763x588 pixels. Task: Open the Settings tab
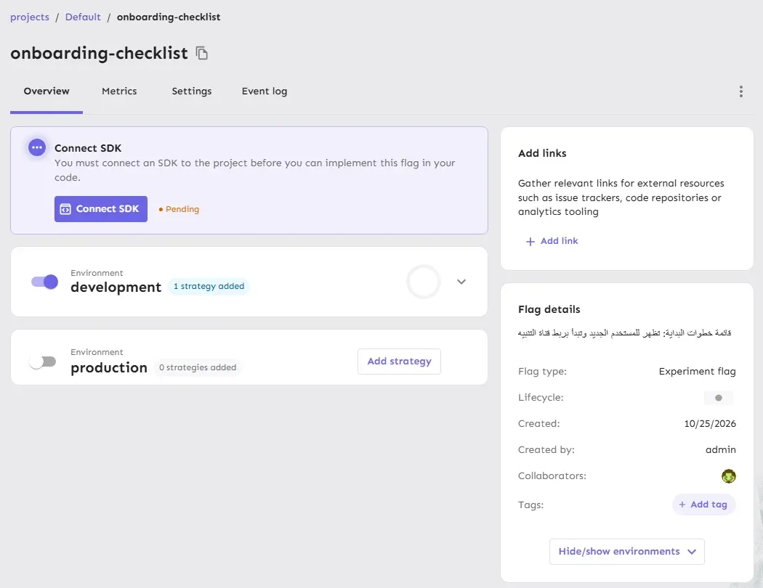coord(192,91)
